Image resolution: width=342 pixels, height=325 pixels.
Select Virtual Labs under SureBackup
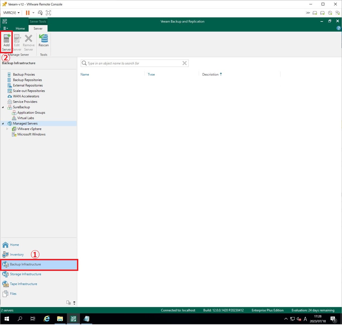(26, 118)
